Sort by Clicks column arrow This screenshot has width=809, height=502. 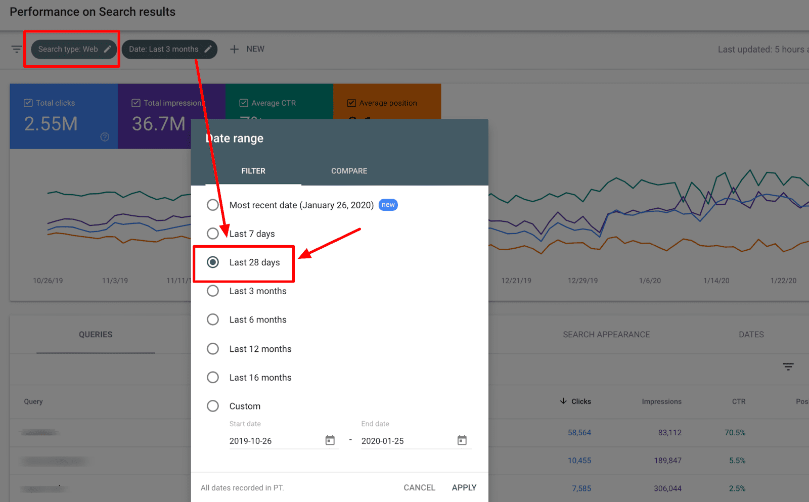tap(563, 401)
